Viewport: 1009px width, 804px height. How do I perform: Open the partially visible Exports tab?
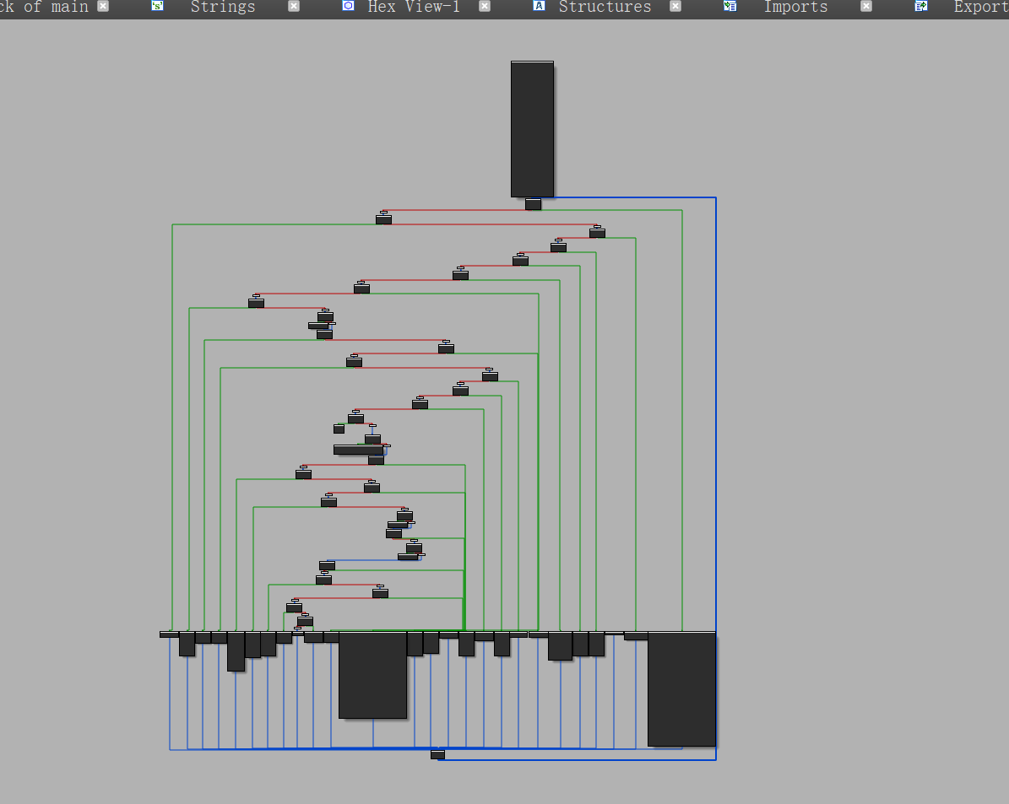(x=980, y=7)
